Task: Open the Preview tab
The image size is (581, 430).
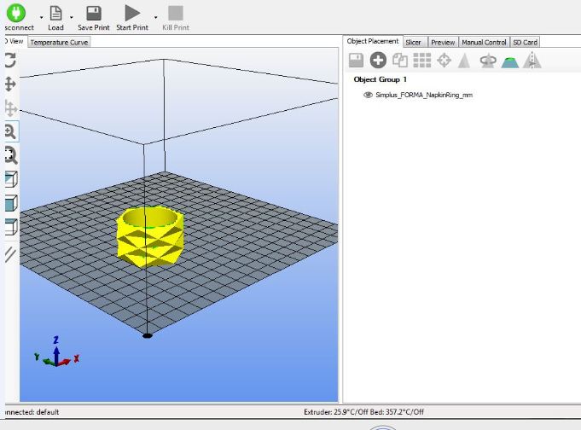Action: (x=443, y=43)
